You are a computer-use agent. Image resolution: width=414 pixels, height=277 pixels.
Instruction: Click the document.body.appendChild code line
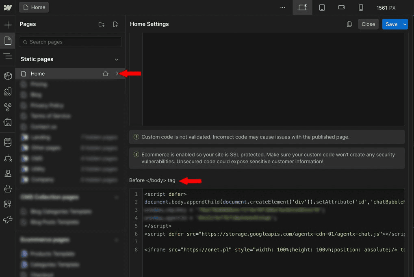274,202
